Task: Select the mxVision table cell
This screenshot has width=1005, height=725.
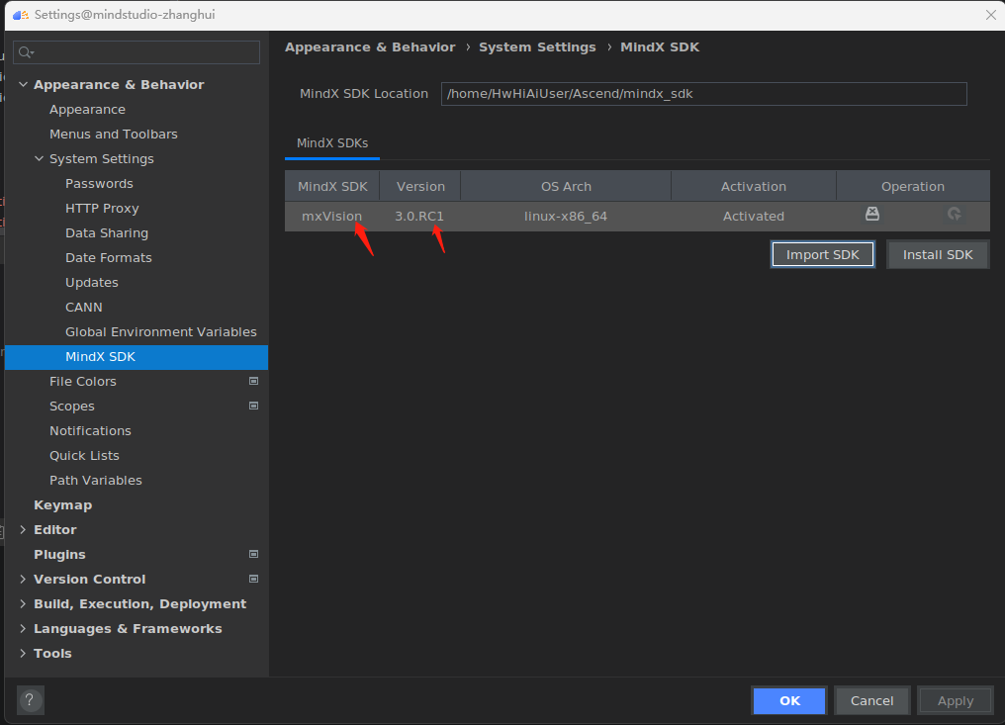Action: (x=332, y=216)
